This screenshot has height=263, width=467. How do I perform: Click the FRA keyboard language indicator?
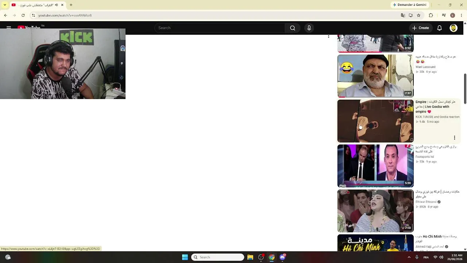426,257
